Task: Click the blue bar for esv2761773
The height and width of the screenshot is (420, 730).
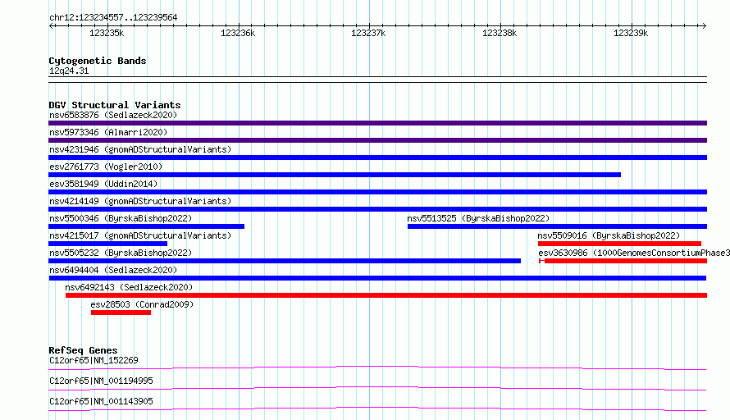Action: [x=335, y=175]
